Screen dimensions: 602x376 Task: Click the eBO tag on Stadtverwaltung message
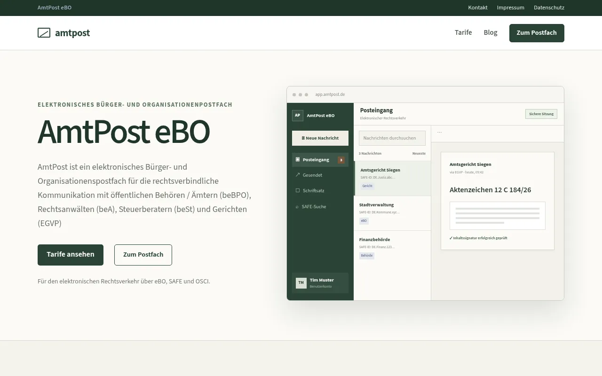click(364, 221)
